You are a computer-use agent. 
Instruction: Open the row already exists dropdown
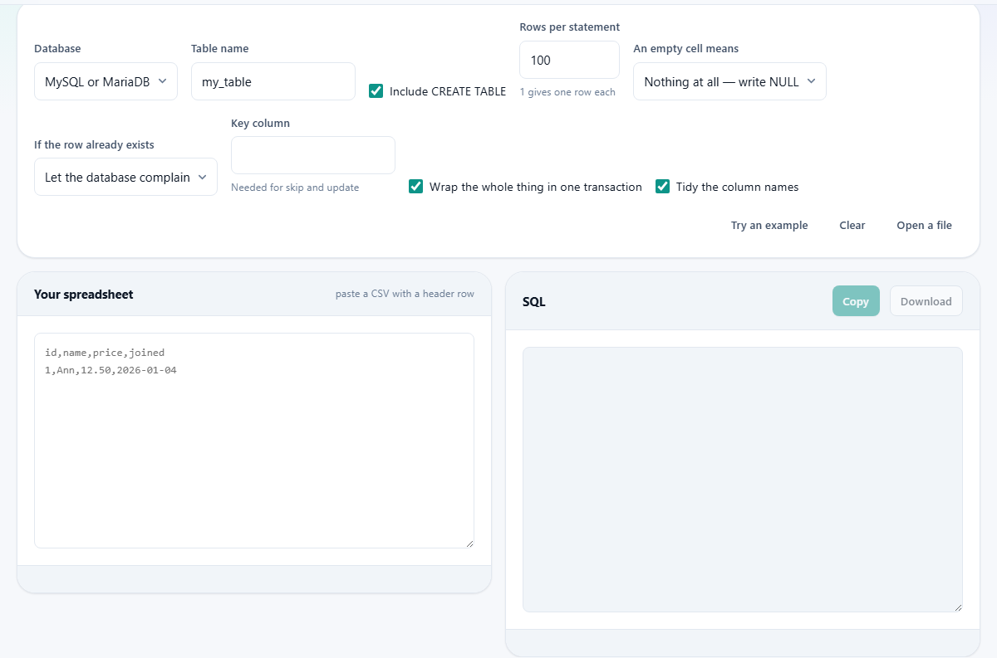[x=125, y=177]
